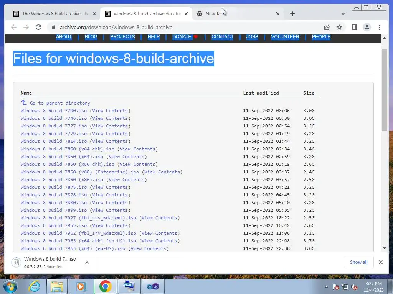Launch Internet Explorer from taskbar

tap(34, 286)
